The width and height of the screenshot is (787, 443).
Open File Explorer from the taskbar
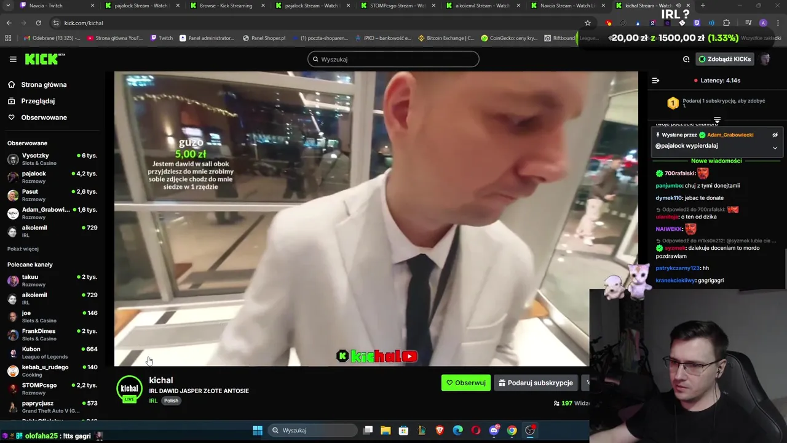[x=386, y=430]
